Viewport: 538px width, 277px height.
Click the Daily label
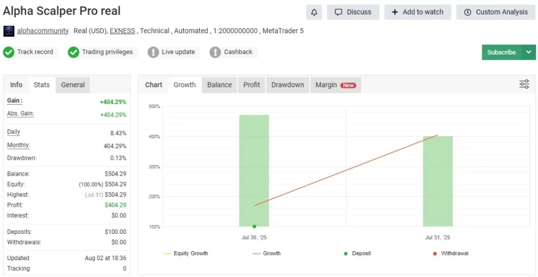click(x=14, y=132)
